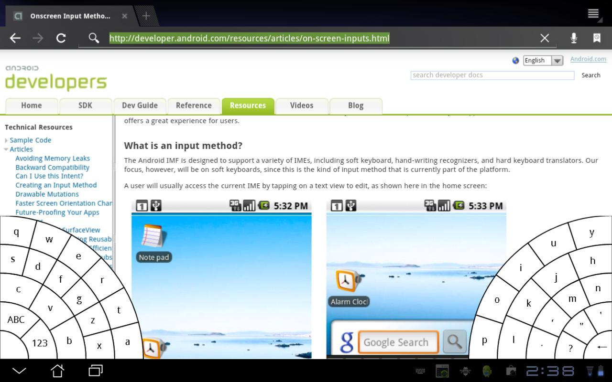This screenshot has height=382, width=612.
Task: Tap the Android Home navigation icon
Action: (57, 371)
